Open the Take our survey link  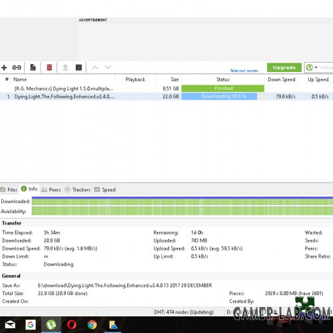point(244,71)
